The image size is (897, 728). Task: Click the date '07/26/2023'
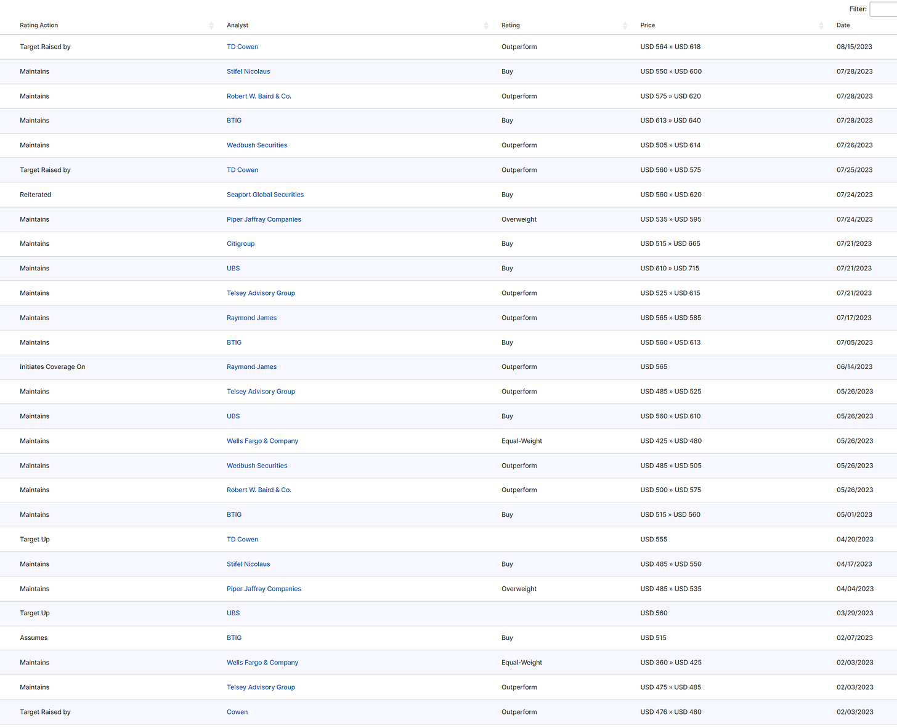pyautogui.click(x=854, y=145)
